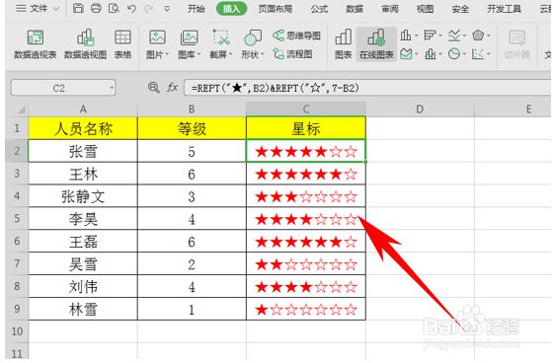Switch to the 公式 tab
The width and height of the screenshot is (552, 363).
click(319, 9)
